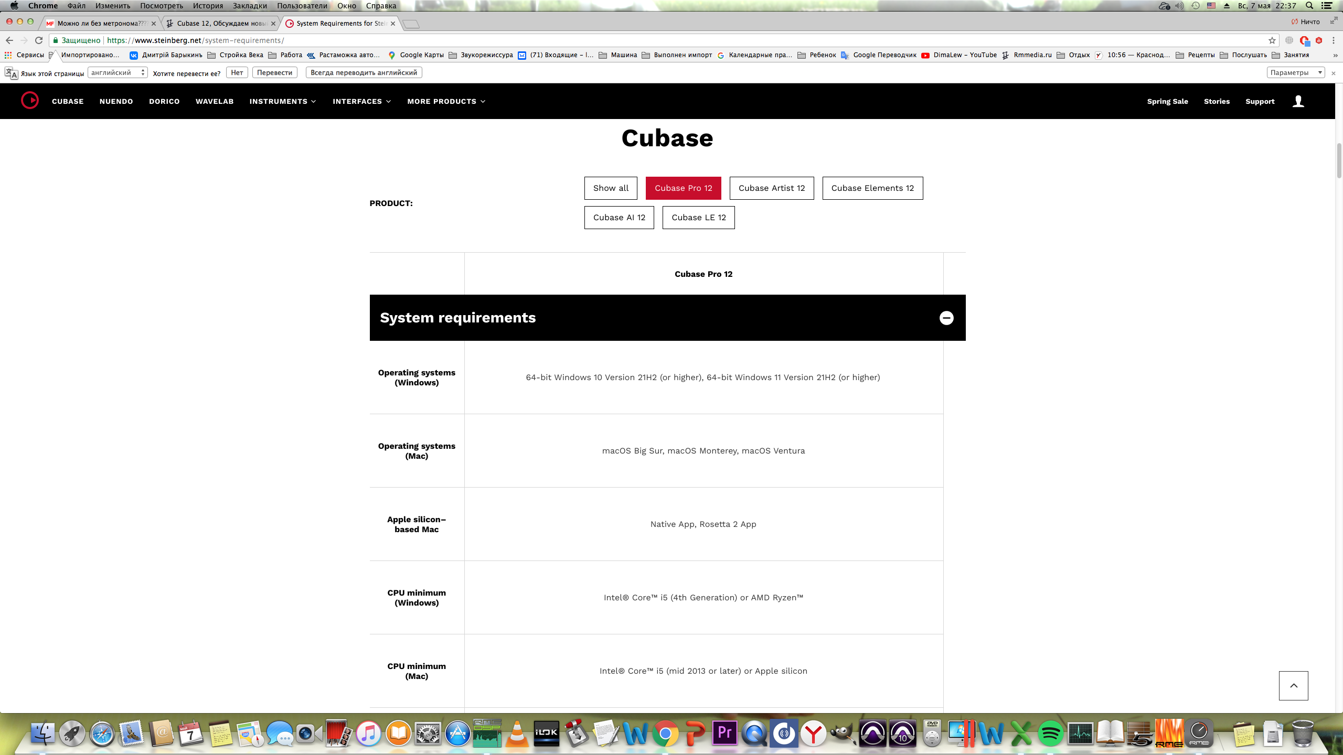Screen dimensions: 1343x755
Task: Bookmark page with the star icon
Action: click(x=1272, y=40)
